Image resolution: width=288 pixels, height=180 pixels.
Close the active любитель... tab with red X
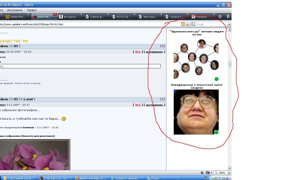[x=55, y=14]
